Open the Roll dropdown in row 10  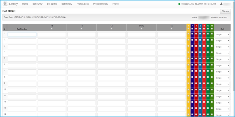click(222, 90)
